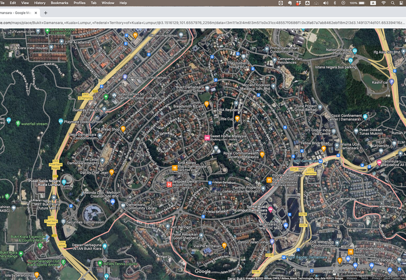Select the Sofitel Kuala Lumpur Damansara hotel pin
This screenshot has width=406, height=280.
tap(270, 209)
